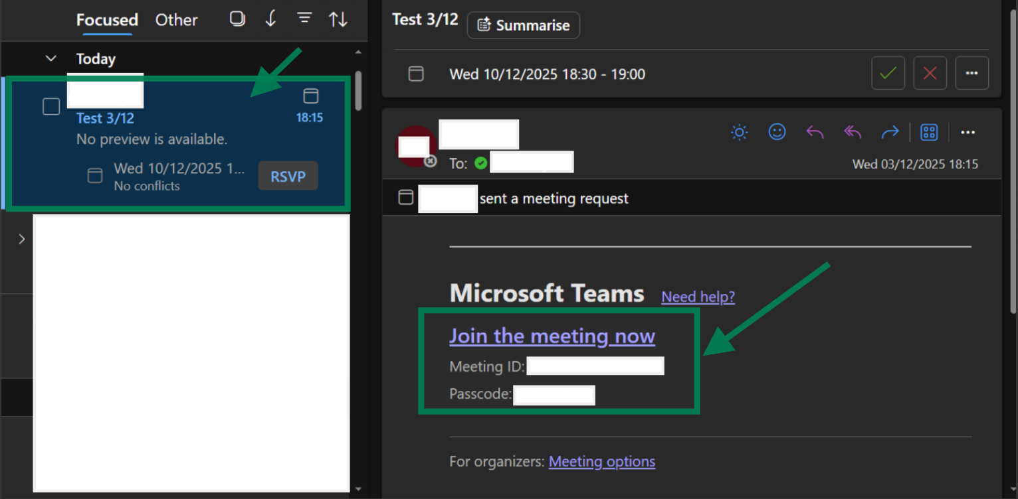Viewport: 1018px width, 499px height.
Task: Switch to the Focused inbox tab
Action: point(107,20)
